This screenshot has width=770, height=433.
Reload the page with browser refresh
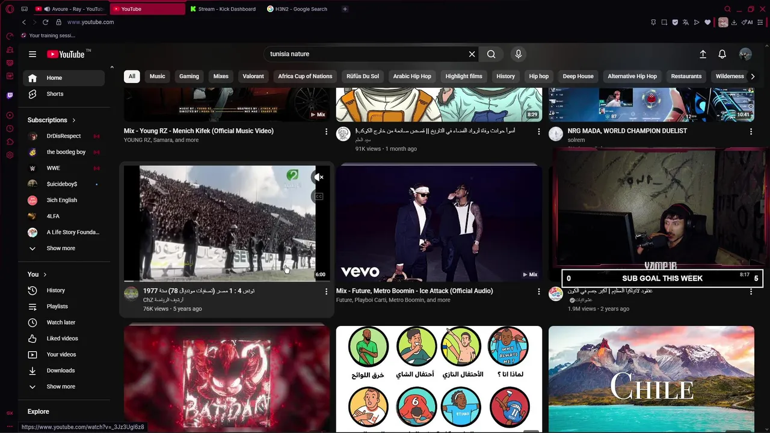pos(45,22)
